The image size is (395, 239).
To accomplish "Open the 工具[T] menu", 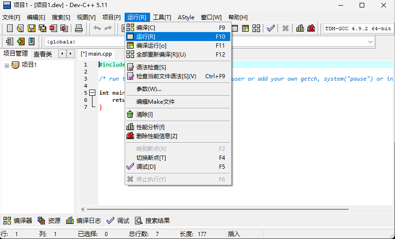I will pos(162,17).
